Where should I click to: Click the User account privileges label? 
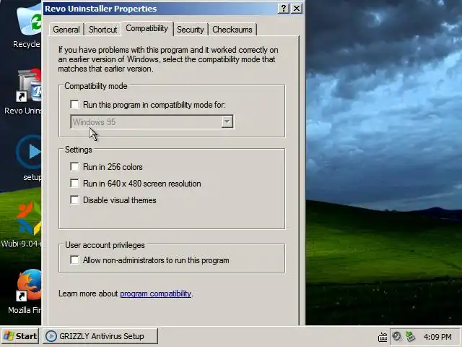click(105, 245)
